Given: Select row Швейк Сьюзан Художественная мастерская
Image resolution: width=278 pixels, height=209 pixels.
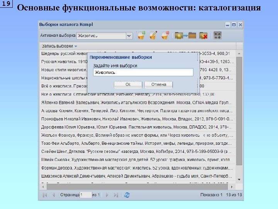Looking at the screenshot, I should tap(138, 160).
